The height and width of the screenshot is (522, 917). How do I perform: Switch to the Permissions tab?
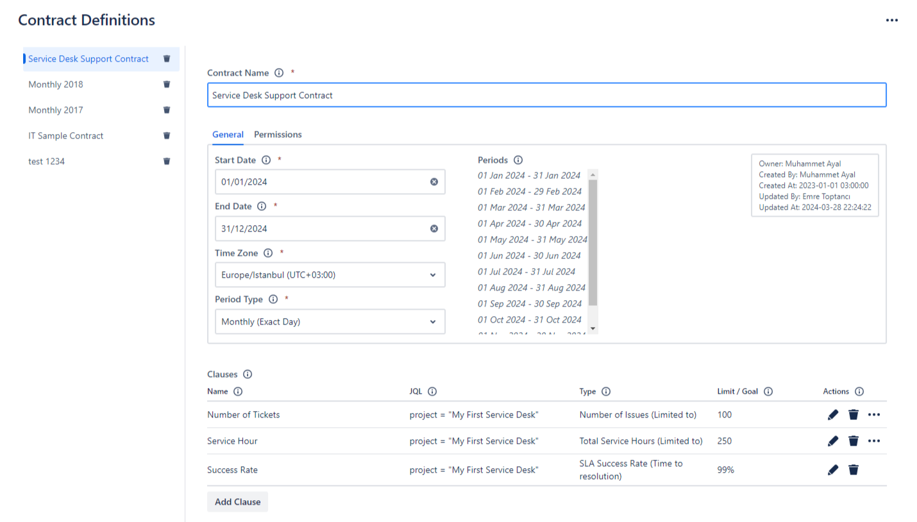278,135
